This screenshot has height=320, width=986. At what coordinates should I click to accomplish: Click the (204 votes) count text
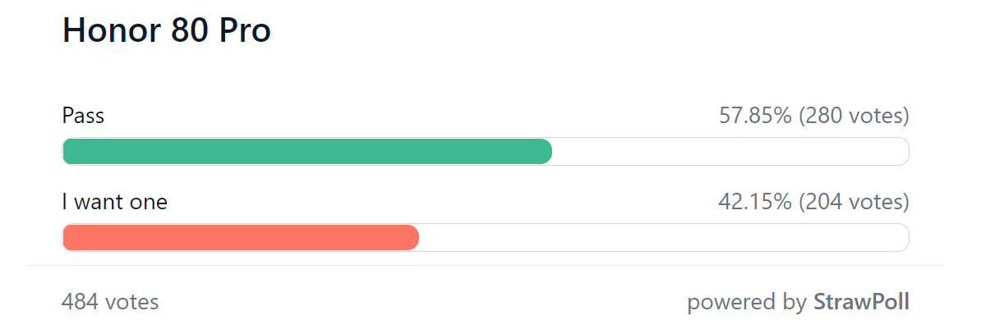(x=855, y=202)
